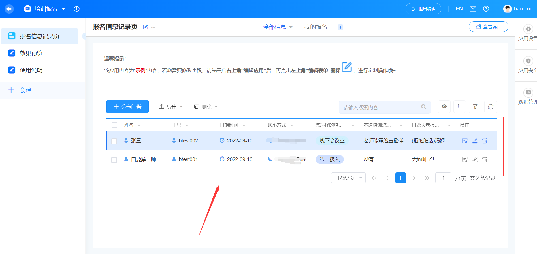Add a new view tab with plus icon
Viewport: 537px width, 254px height.
[340, 27]
